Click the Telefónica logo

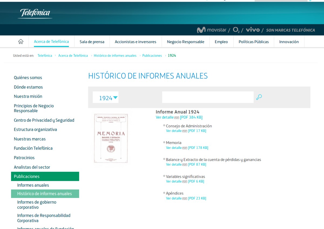pyautogui.click(x=35, y=13)
